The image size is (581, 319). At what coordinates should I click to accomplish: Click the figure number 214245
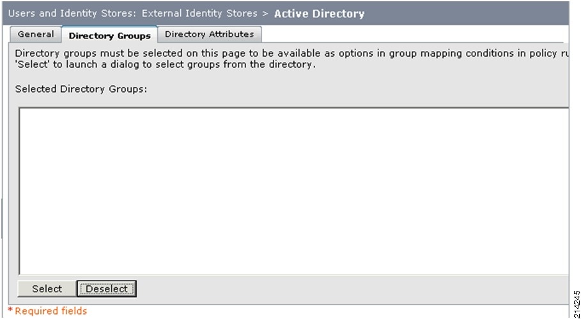[x=576, y=302]
